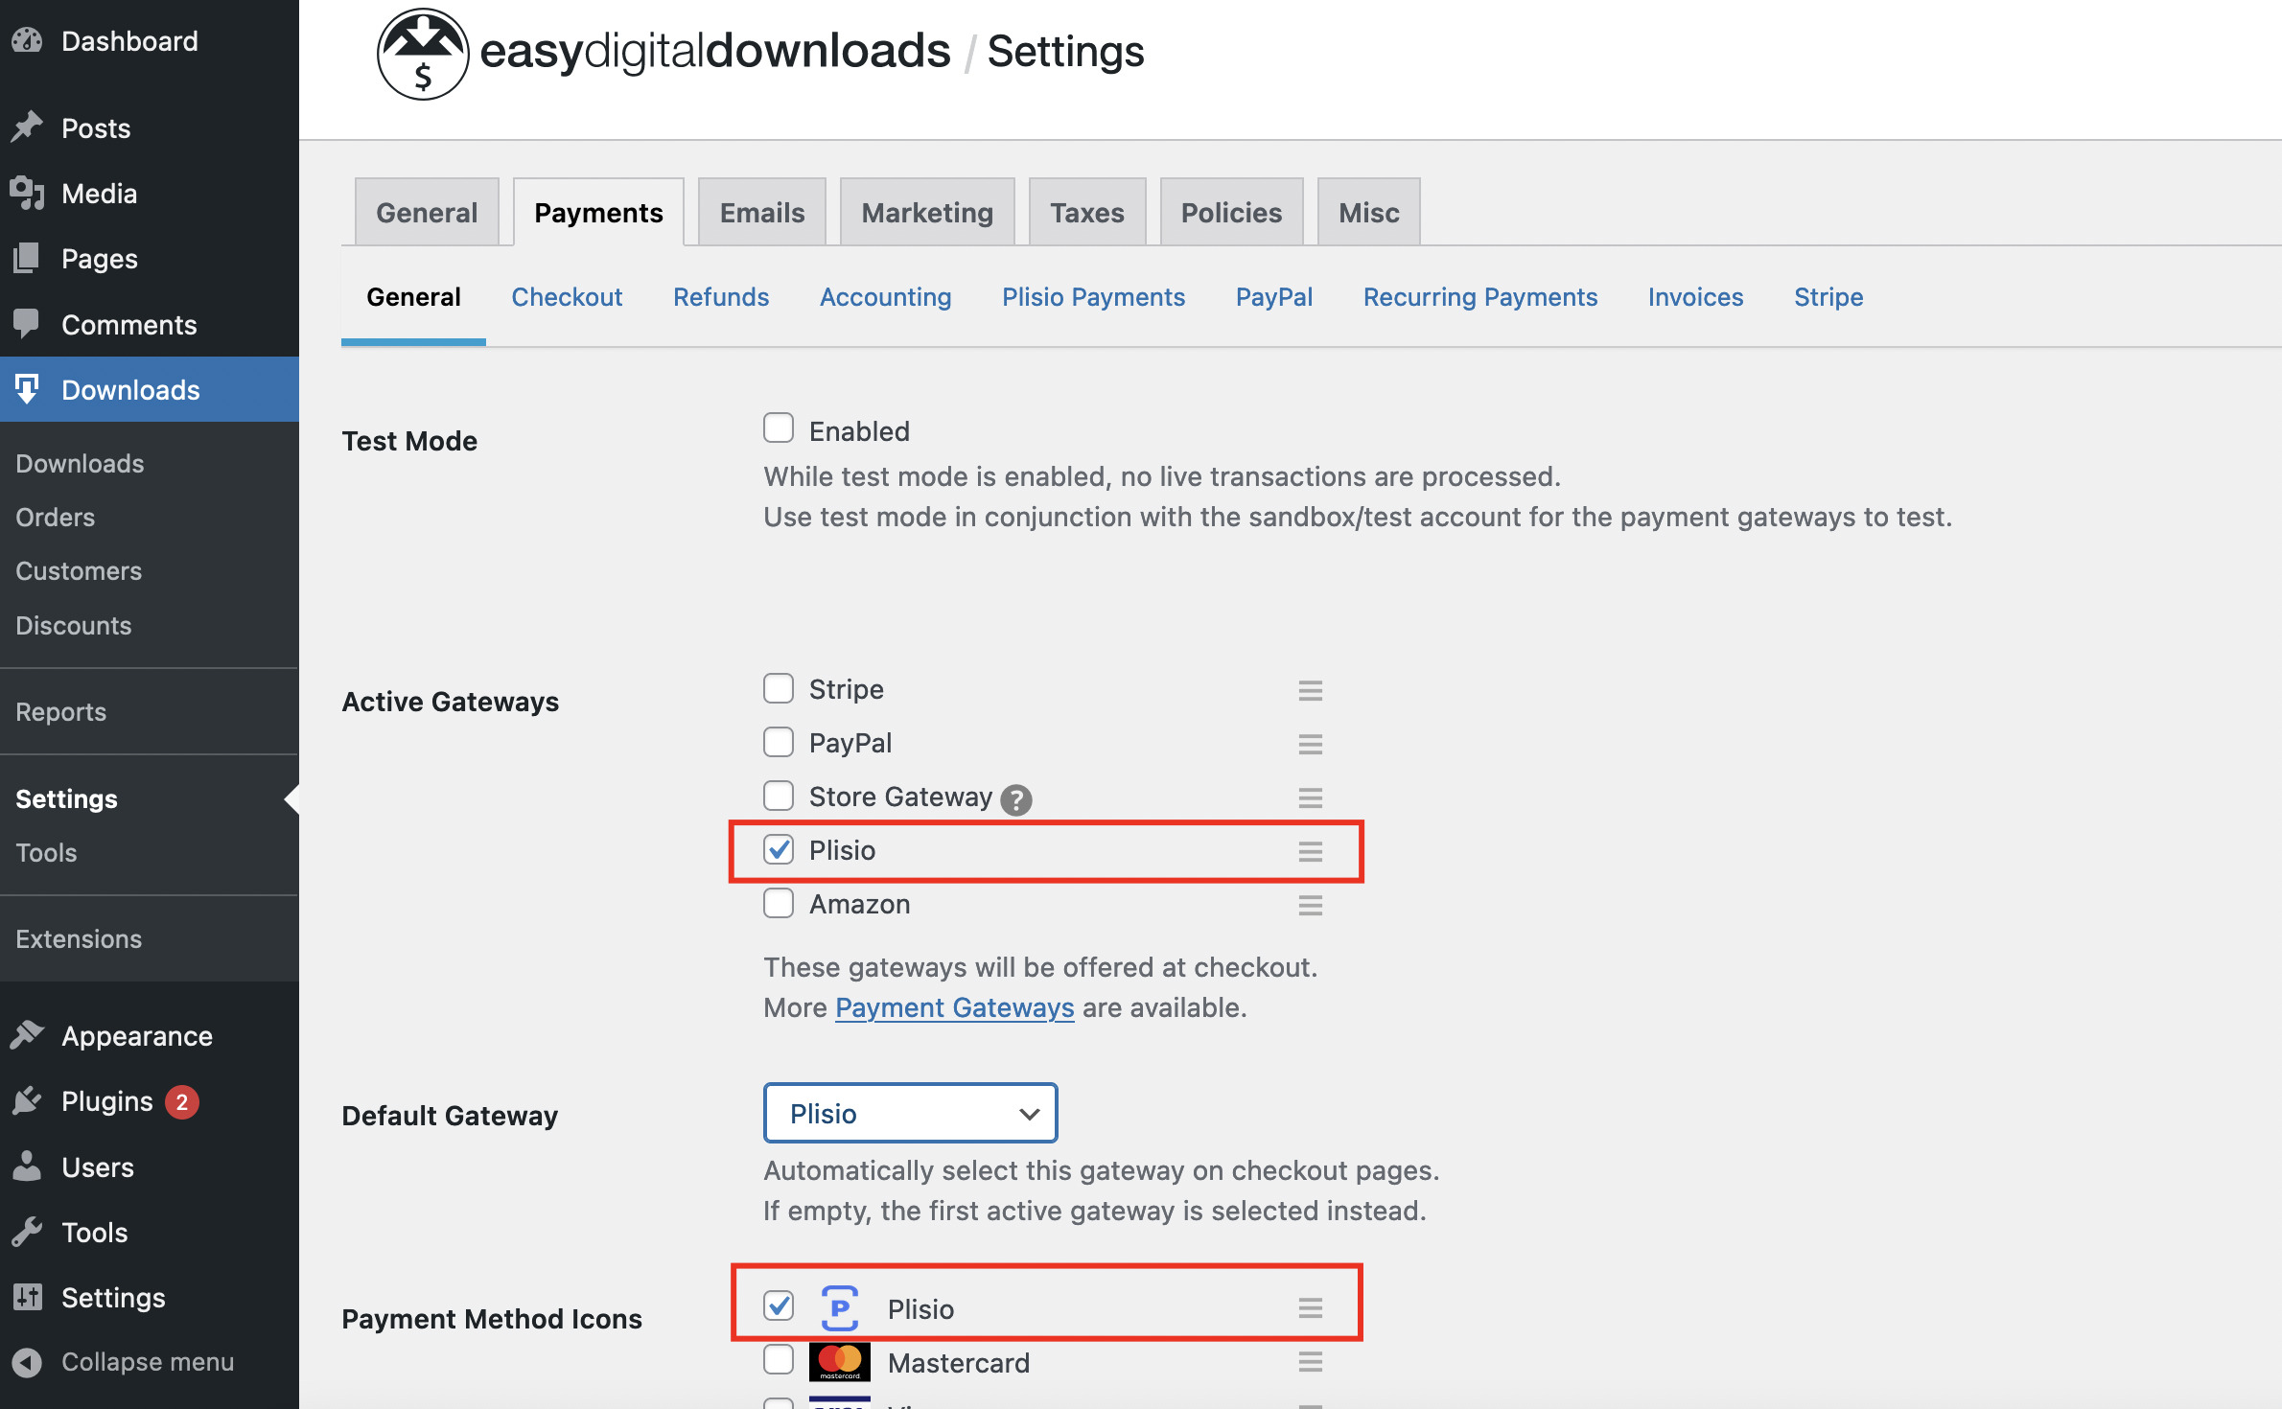Open the Misc settings tab
This screenshot has height=1409, width=2282.
[x=1368, y=212]
